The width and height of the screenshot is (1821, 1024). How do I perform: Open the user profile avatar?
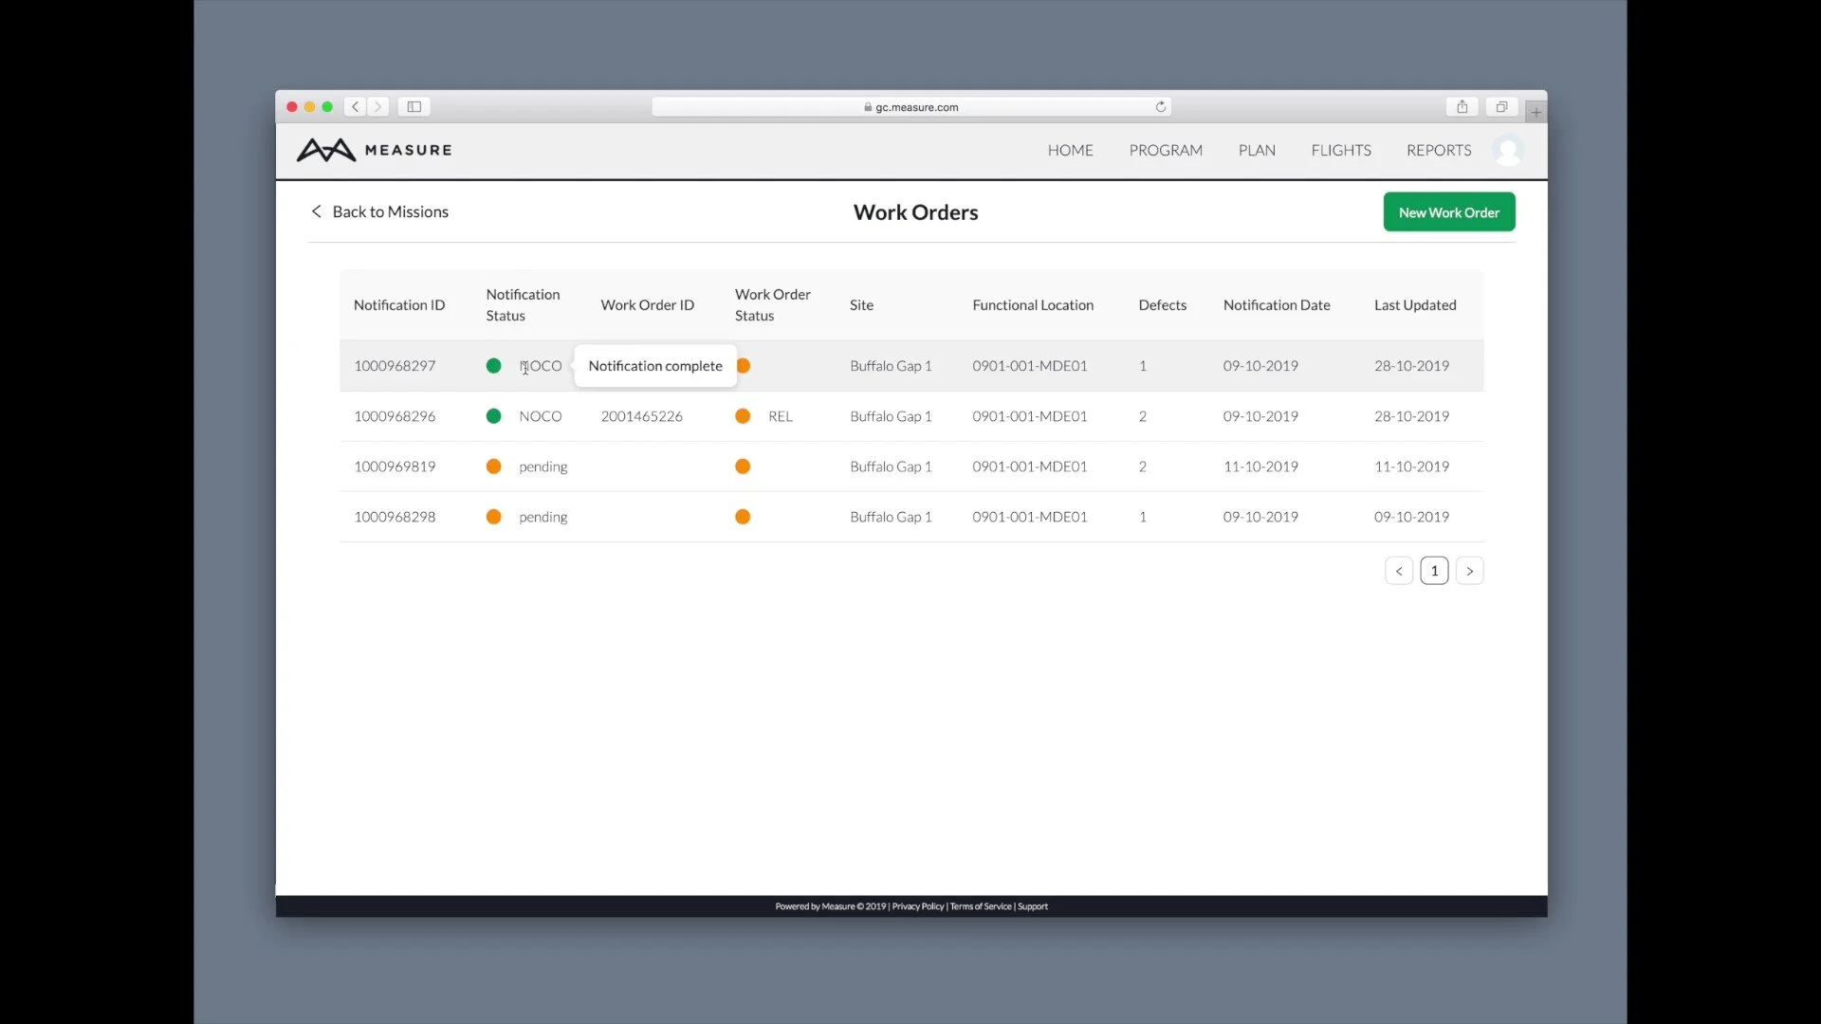pyautogui.click(x=1507, y=150)
